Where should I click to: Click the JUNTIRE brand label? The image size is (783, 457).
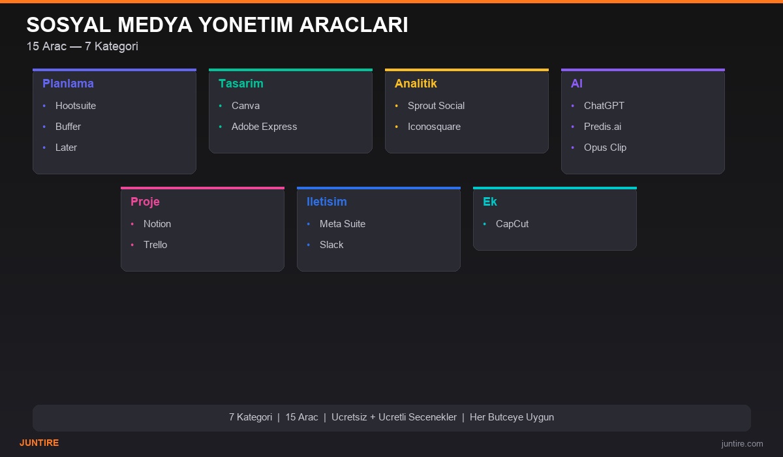coord(39,443)
